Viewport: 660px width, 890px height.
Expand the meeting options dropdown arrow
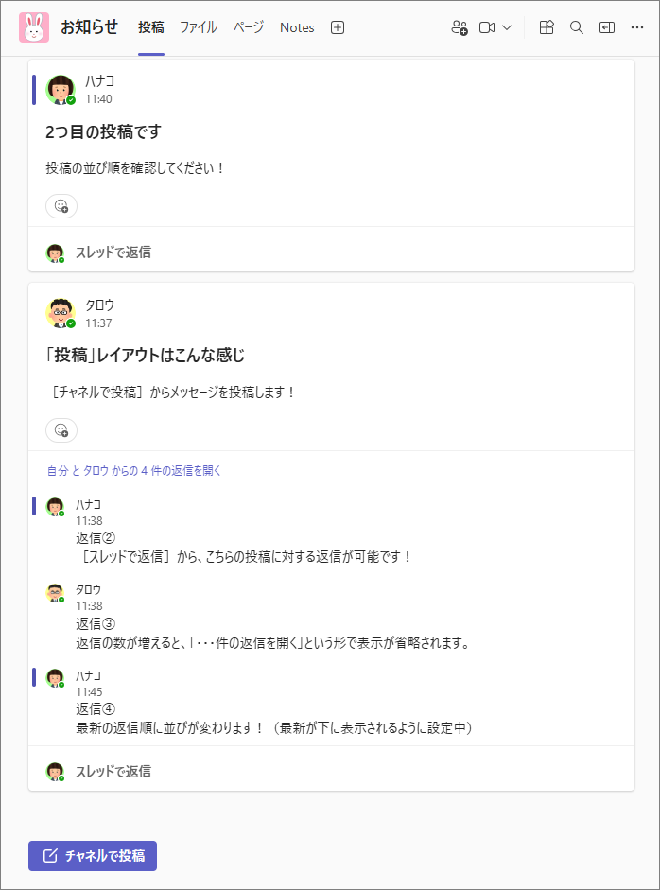[507, 27]
